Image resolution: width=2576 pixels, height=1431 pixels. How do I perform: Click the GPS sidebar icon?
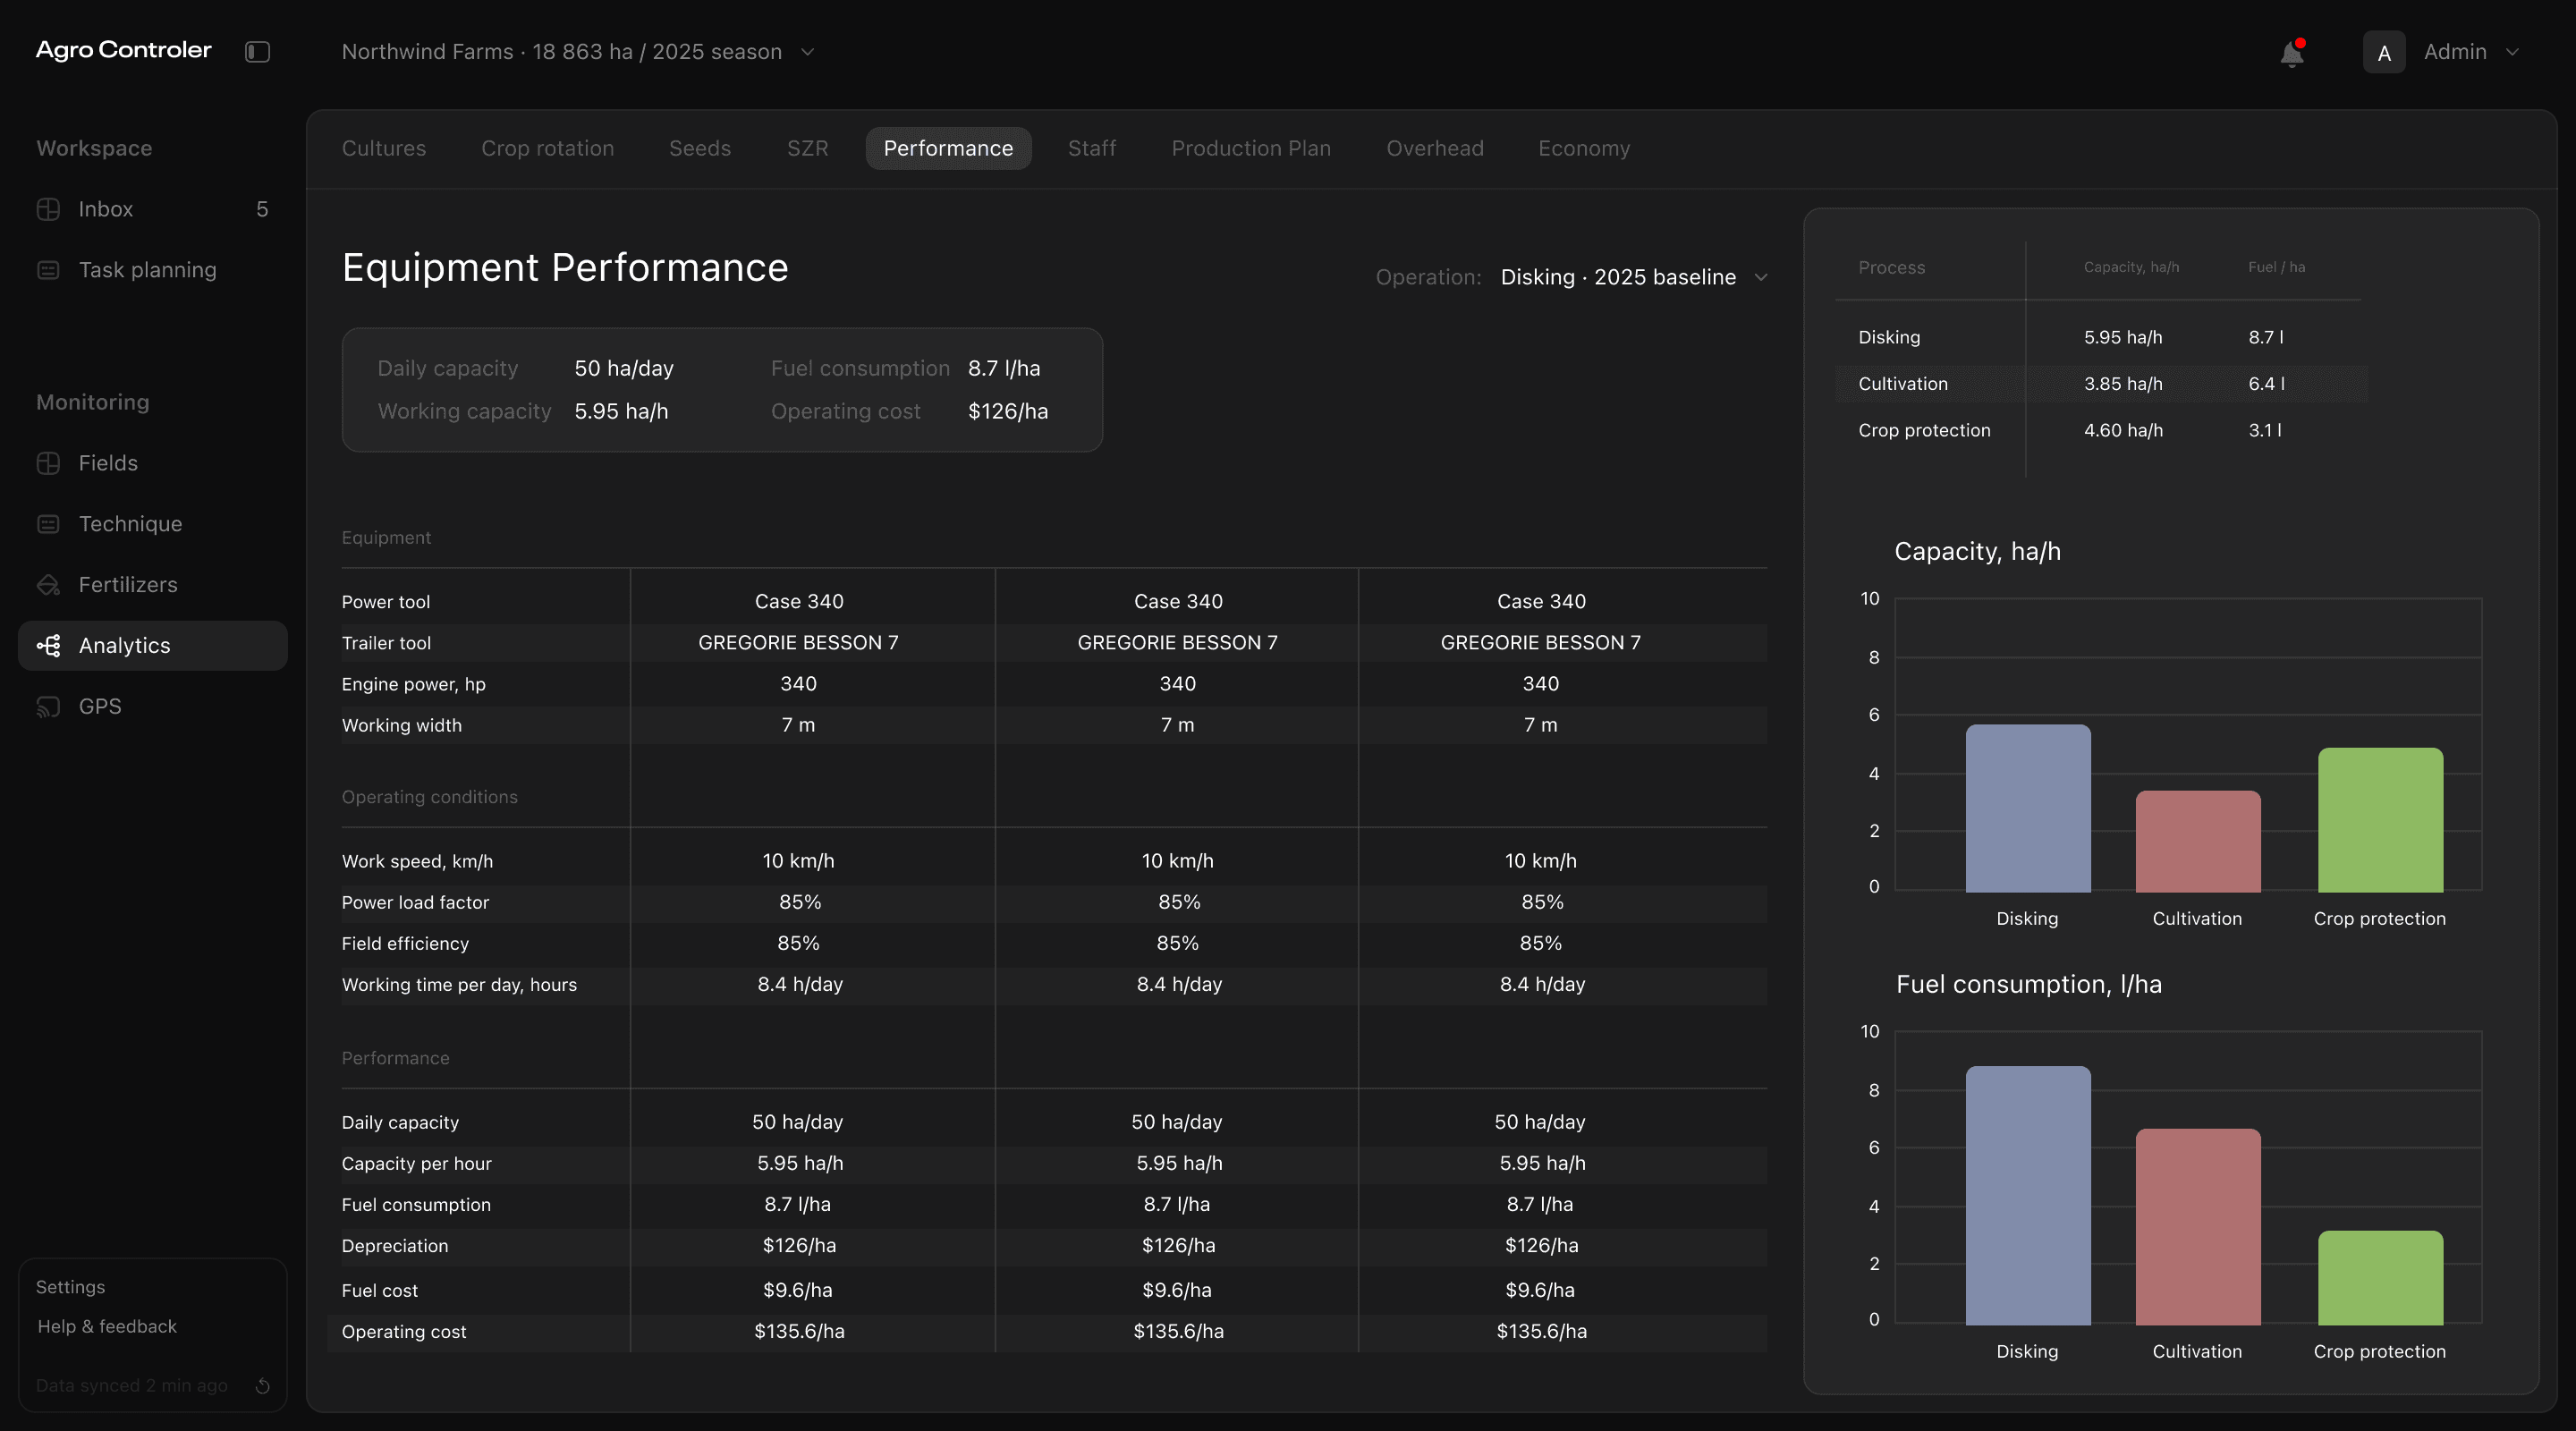(x=48, y=707)
